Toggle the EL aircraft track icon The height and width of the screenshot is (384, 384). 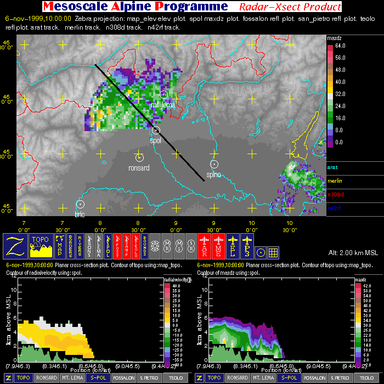click(233, 246)
